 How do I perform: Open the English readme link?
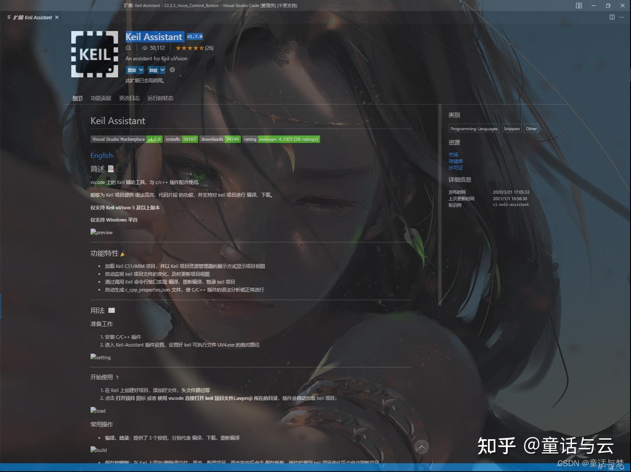tap(101, 155)
